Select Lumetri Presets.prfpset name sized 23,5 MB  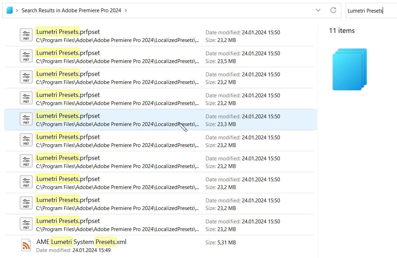pos(68,53)
